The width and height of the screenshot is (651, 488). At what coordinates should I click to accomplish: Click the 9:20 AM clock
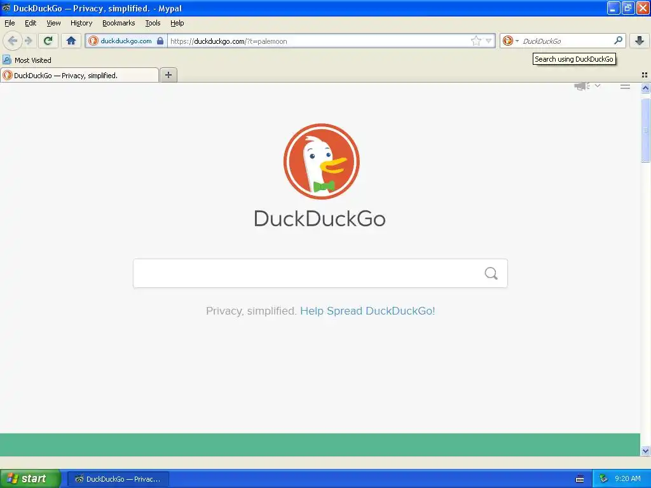[x=627, y=478]
